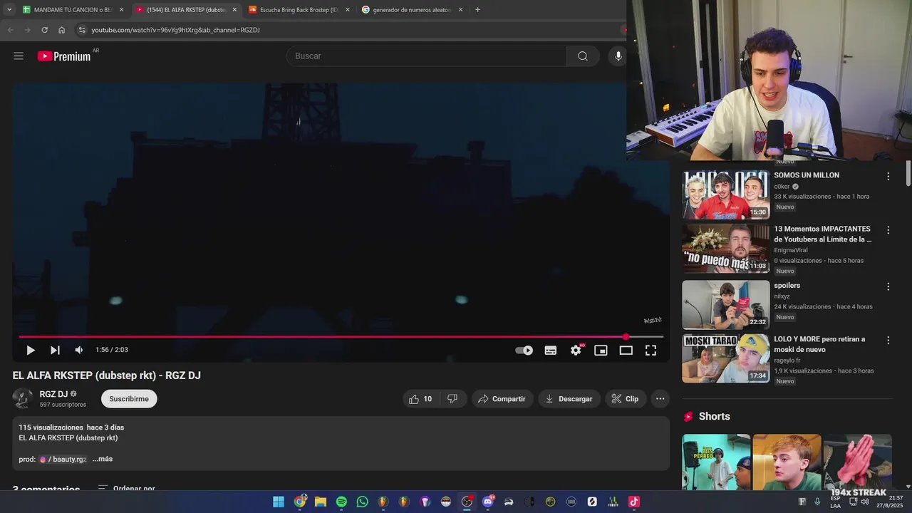
Task: Skip to next video
Action: coord(55,351)
